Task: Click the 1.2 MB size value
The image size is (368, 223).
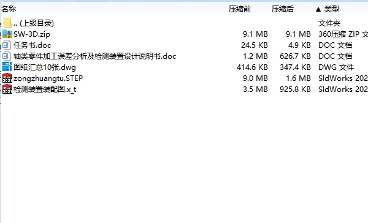Action: point(255,56)
